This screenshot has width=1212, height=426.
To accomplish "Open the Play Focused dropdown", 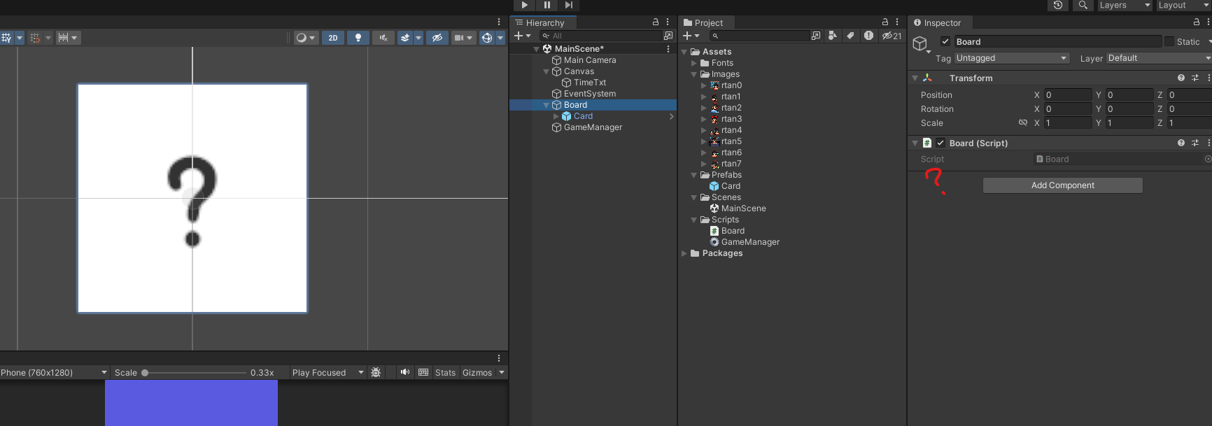I will point(328,373).
